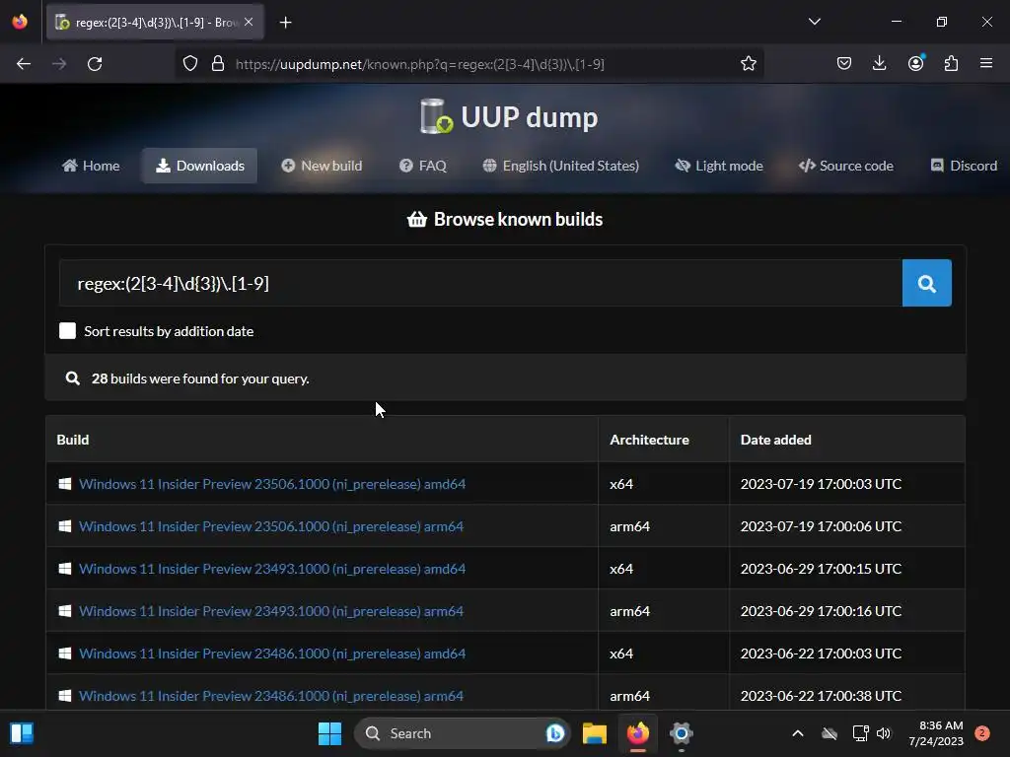Open the Widgets icon on taskbar
1010x757 pixels.
point(22,733)
